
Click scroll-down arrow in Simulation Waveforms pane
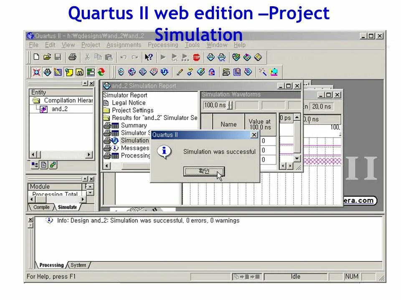tap(297, 158)
